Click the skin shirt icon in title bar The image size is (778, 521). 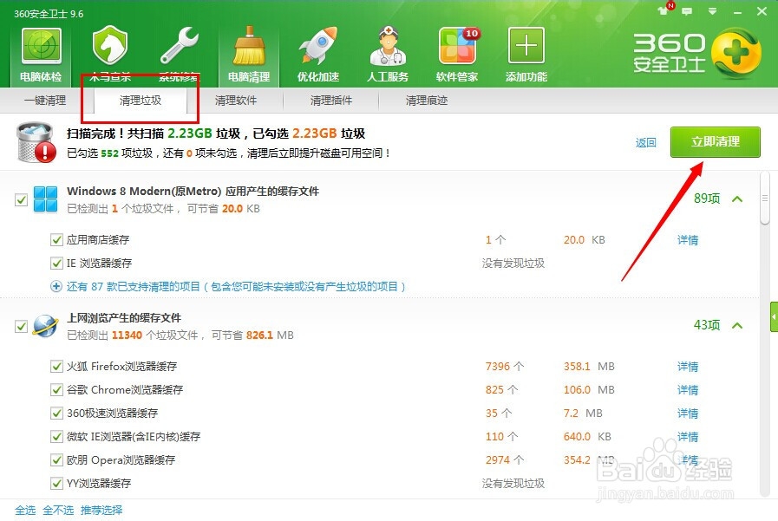click(663, 10)
